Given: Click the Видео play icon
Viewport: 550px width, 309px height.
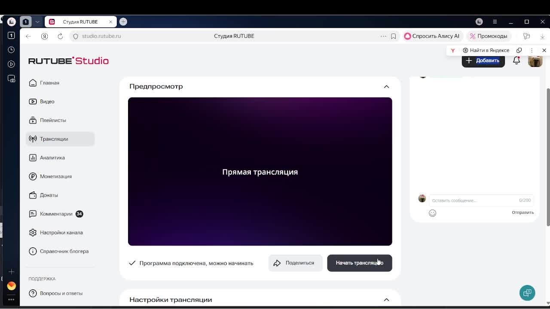Looking at the screenshot, I should (x=33, y=102).
